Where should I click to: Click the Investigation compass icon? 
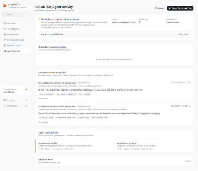pyautogui.click(x=5, y=34)
